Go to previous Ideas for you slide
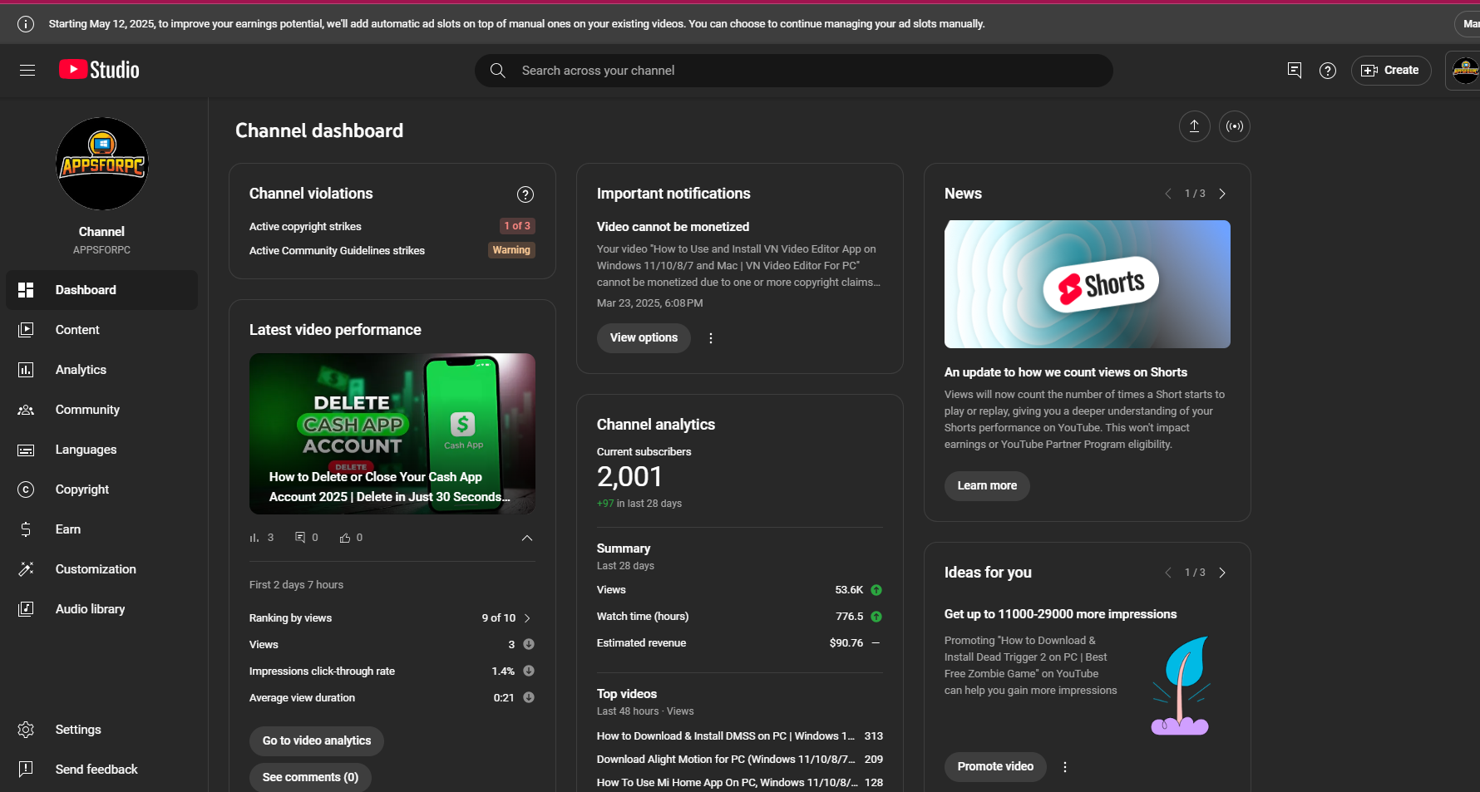This screenshot has height=792, width=1480. pyautogui.click(x=1167, y=573)
